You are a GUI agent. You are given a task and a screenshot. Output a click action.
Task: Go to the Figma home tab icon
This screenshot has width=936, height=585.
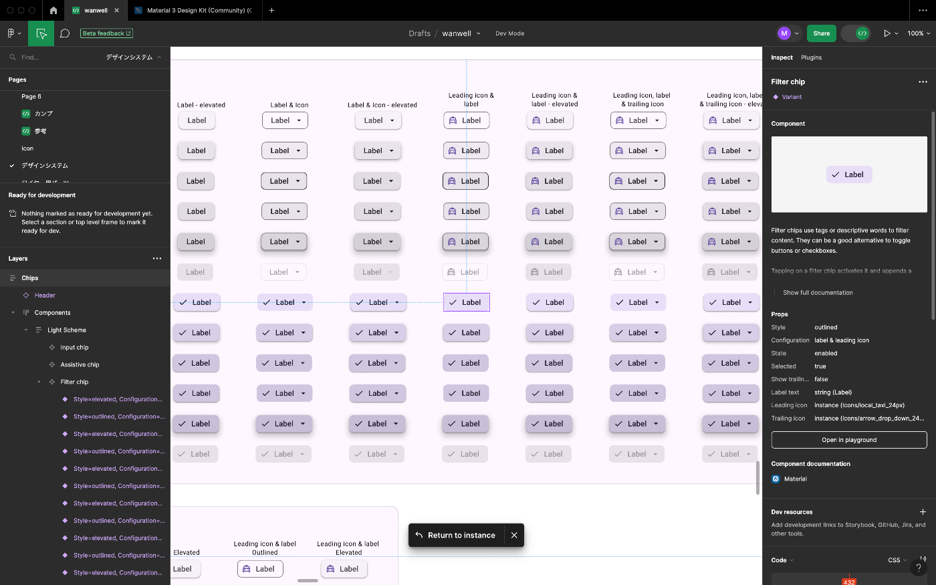(x=53, y=10)
